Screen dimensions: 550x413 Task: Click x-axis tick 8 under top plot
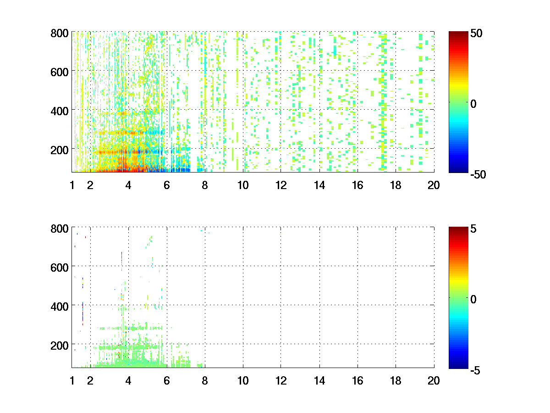[x=205, y=185]
